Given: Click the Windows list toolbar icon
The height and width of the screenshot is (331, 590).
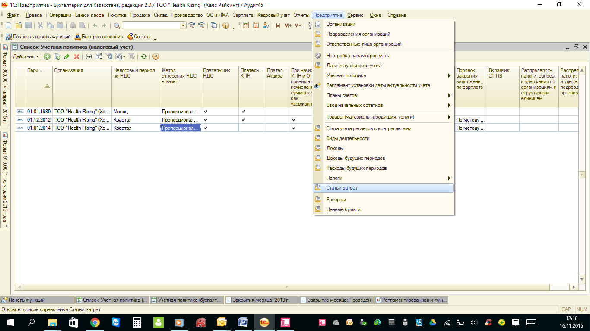Looking at the screenshot, I should [x=214, y=25].
